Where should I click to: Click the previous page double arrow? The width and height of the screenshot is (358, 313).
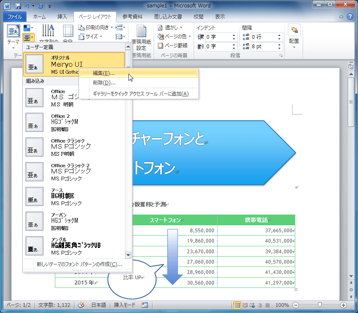click(x=351, y=283)
